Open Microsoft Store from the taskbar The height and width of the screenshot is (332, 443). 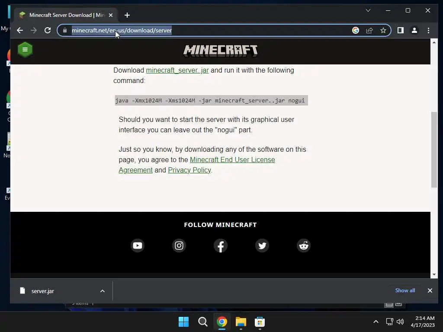pyautogui.click(x=260, y=322)
